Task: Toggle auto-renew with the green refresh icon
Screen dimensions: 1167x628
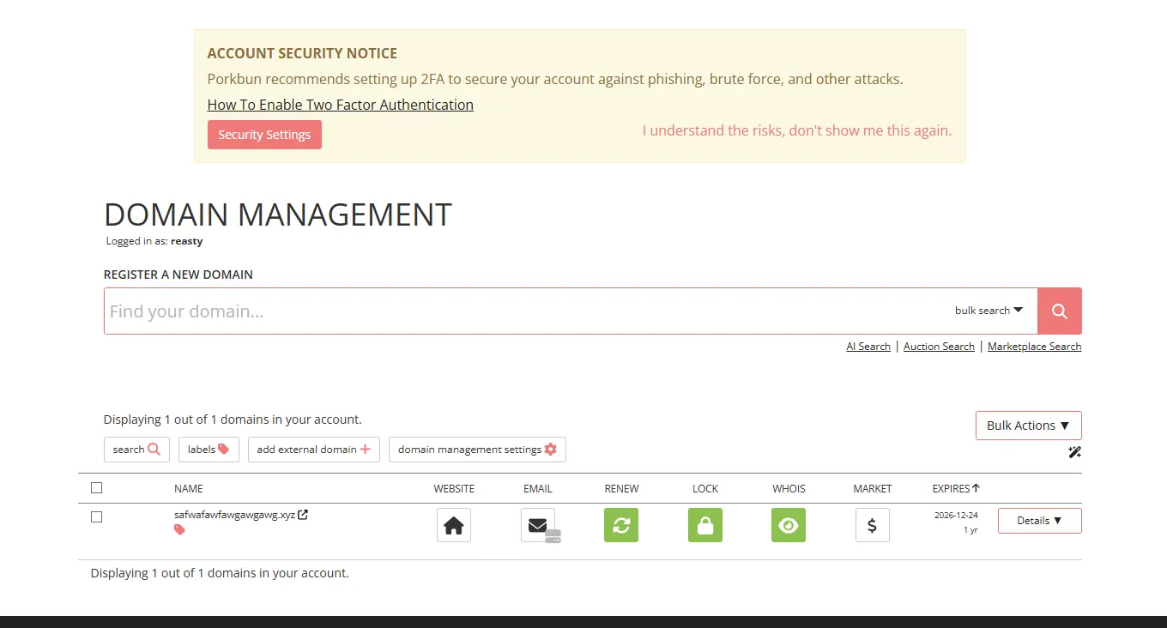Action: click(621, 525)
